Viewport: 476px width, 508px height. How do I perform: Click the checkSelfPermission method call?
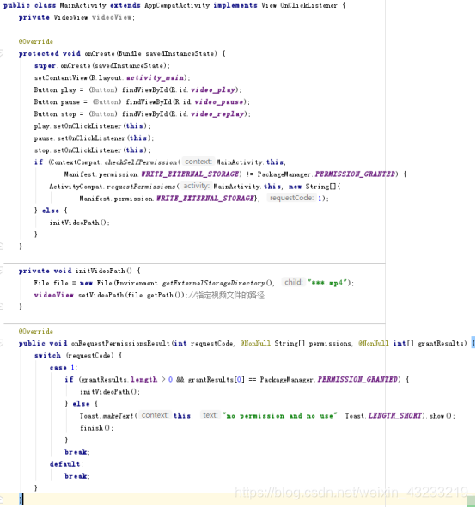click(x=141, y=162)
